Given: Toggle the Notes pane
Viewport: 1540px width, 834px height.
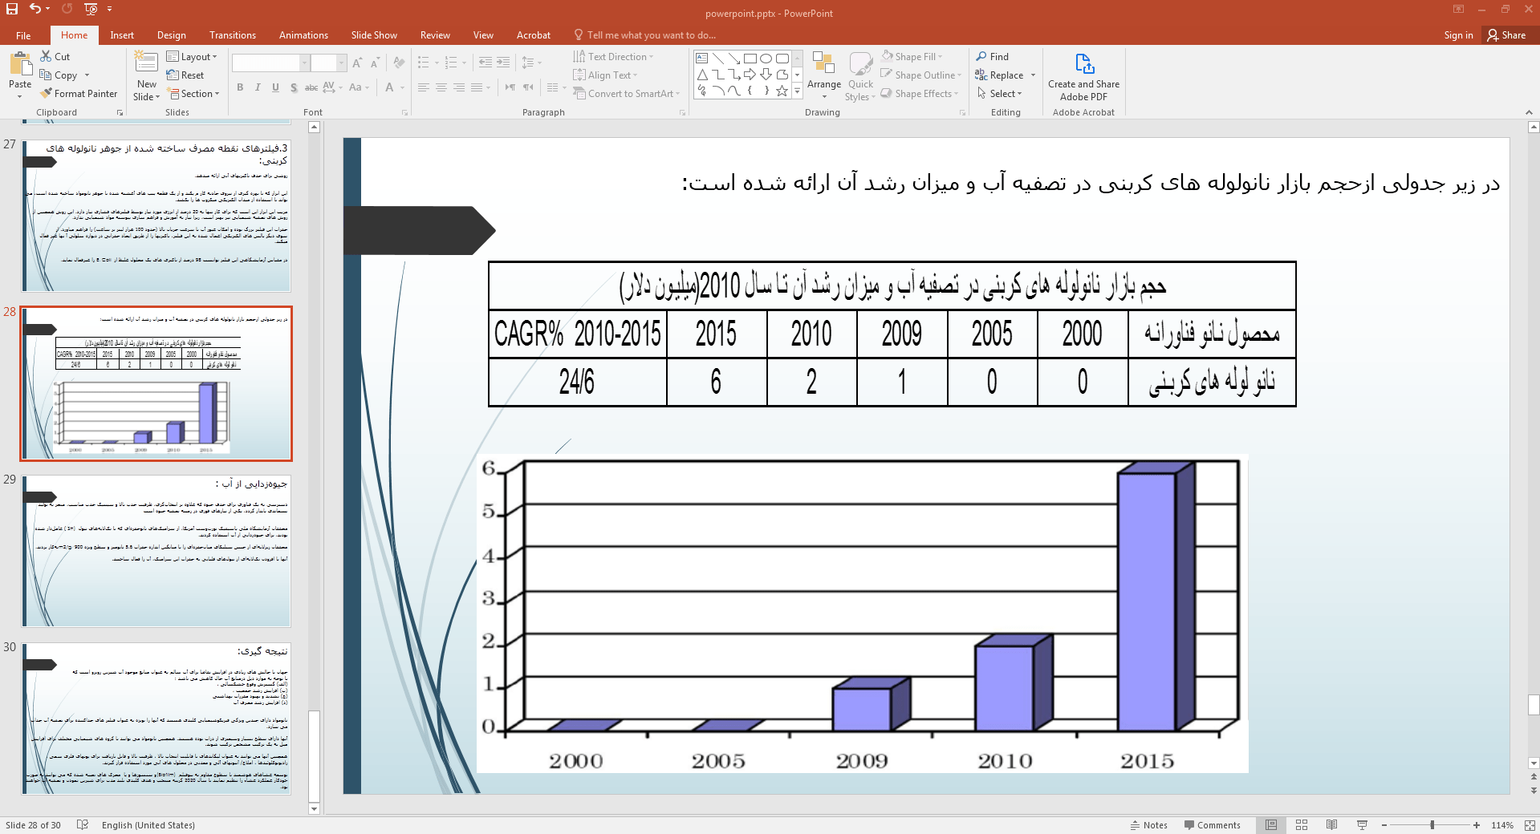Looking at the screenshot, I should (x=1148, y=825).
